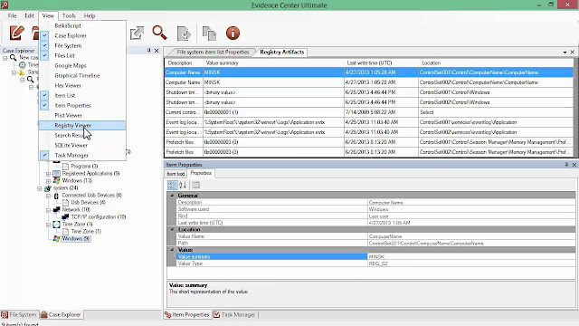Click the Windows (9) flag icon
579x326 pixels.
(x=56, y=239)
